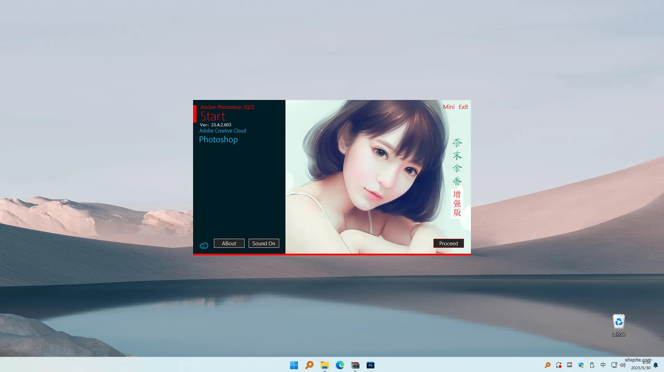Open Windows Search from the taskbar
This screenshot has height=372, width=664.
click(x=309, y=365)
